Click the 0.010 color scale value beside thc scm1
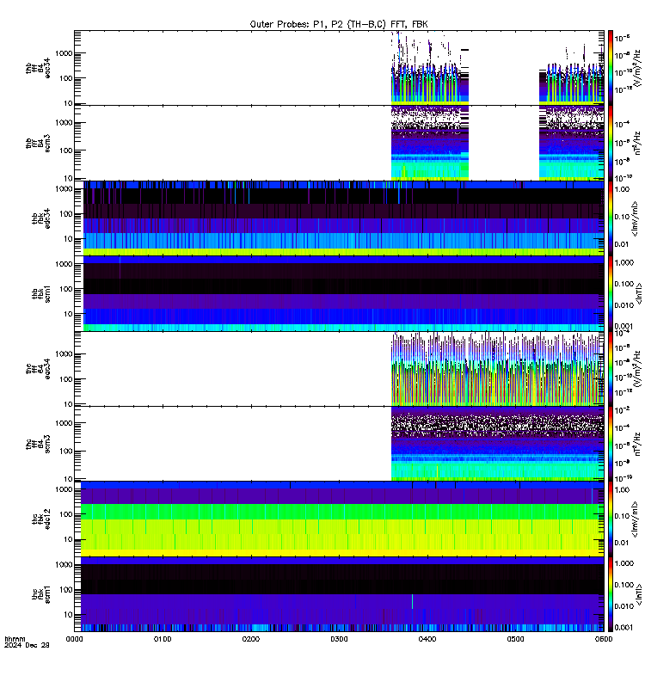 [624, 606]
